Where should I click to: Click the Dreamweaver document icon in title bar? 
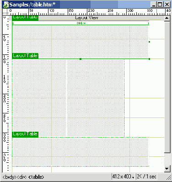pos(5,5)
